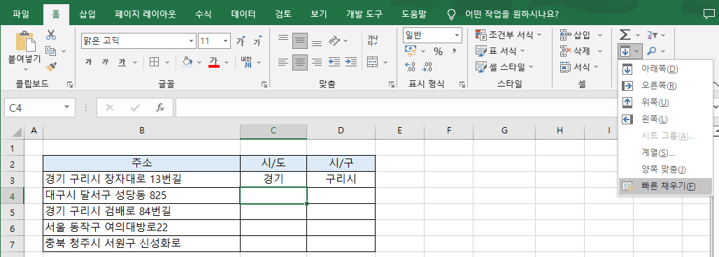Viewport: 719px width, 257px height.
Task: Click the Cut scissors icon
Action: click(x=51, y=35)
